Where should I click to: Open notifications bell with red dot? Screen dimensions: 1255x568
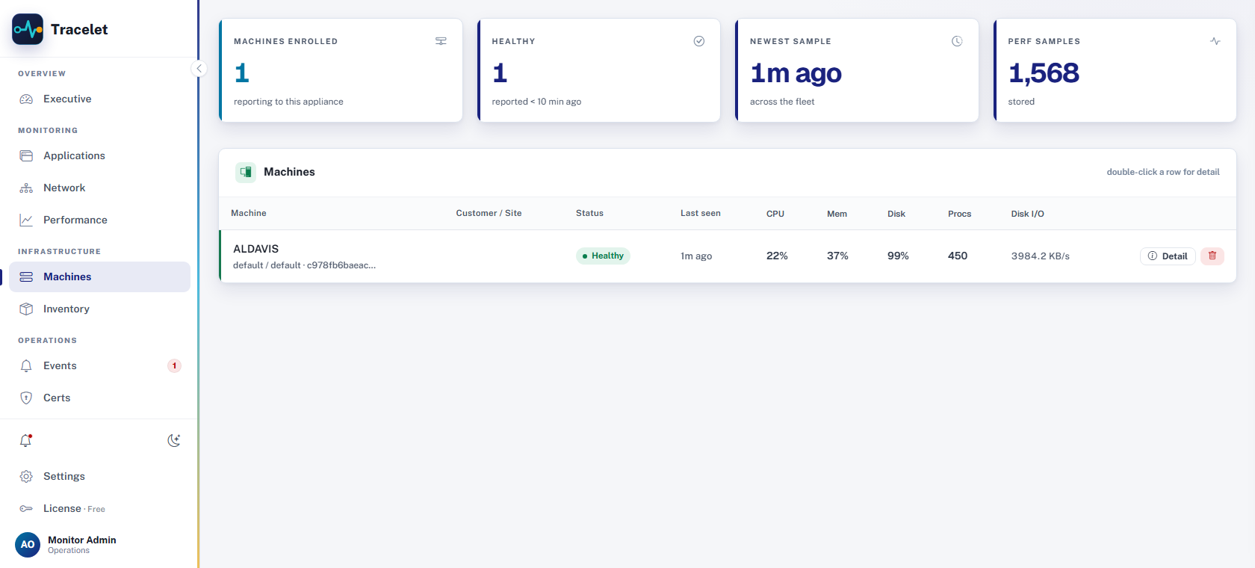pos(26,440)
